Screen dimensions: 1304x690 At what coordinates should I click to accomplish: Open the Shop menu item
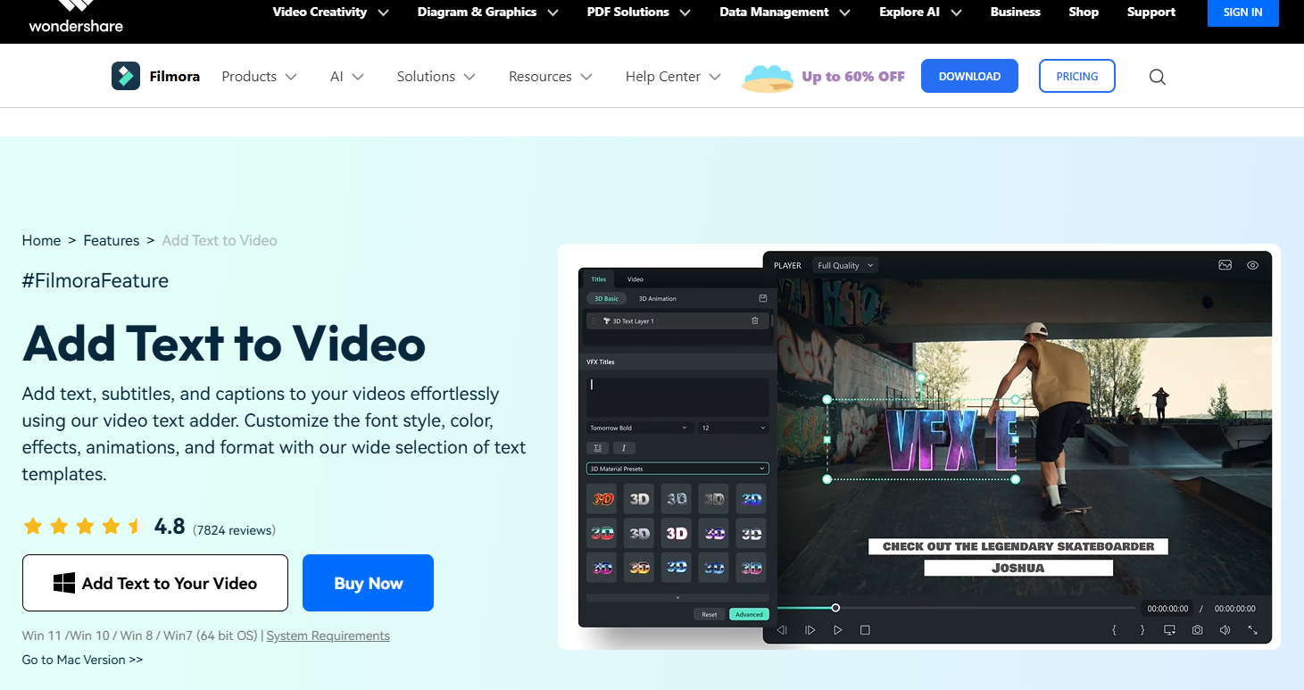tap(1084, 12)
